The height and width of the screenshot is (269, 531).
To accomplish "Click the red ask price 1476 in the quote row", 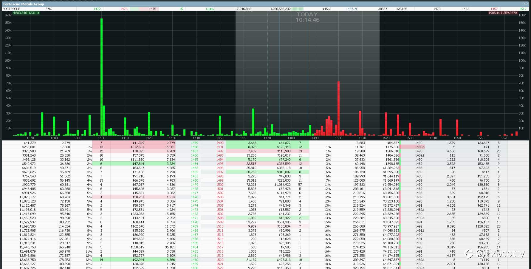I will click(x=124, y=9).
